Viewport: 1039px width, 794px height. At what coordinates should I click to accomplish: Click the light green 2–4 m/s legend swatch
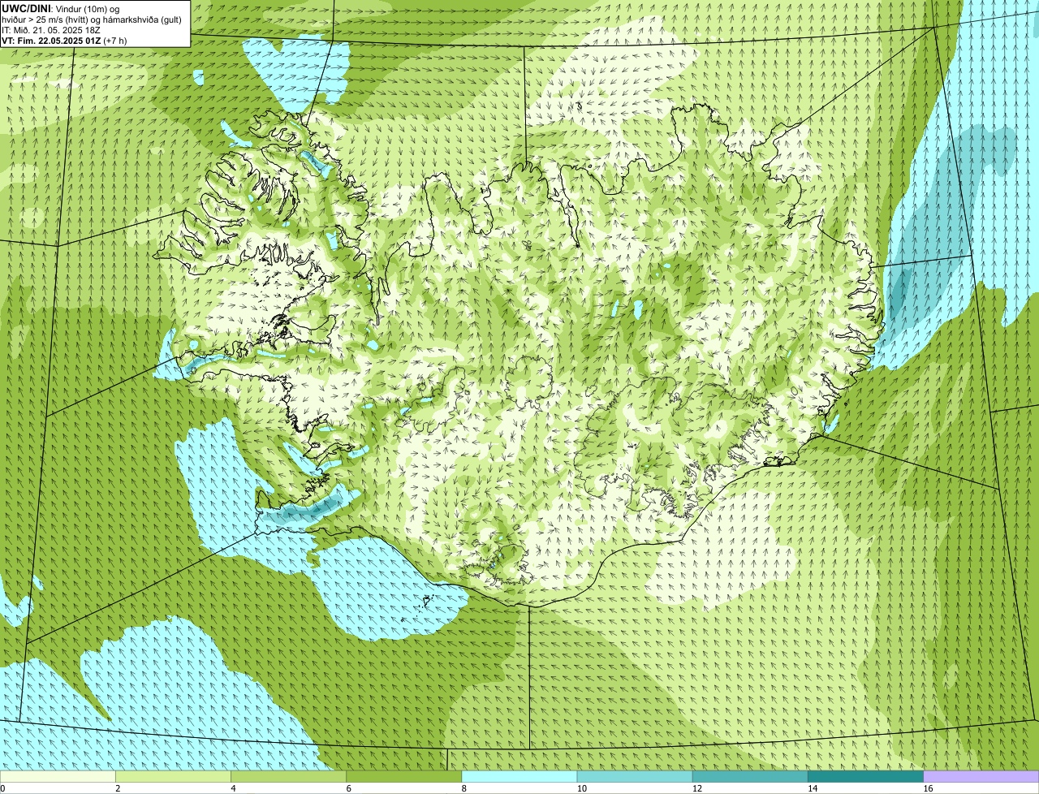click(x=173, y=776)
